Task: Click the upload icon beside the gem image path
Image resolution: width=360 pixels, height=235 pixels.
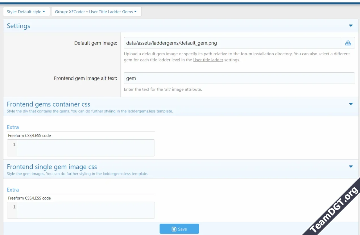Action: click(x=348, y=43)
